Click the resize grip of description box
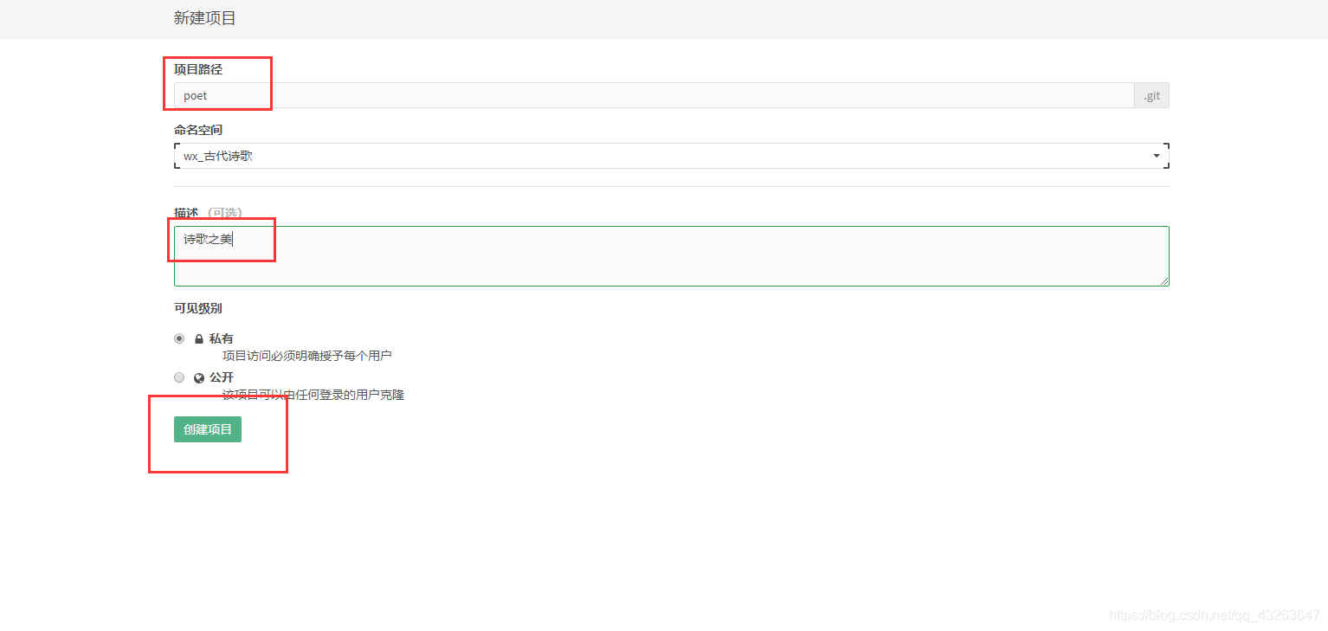 point(1164,281)
